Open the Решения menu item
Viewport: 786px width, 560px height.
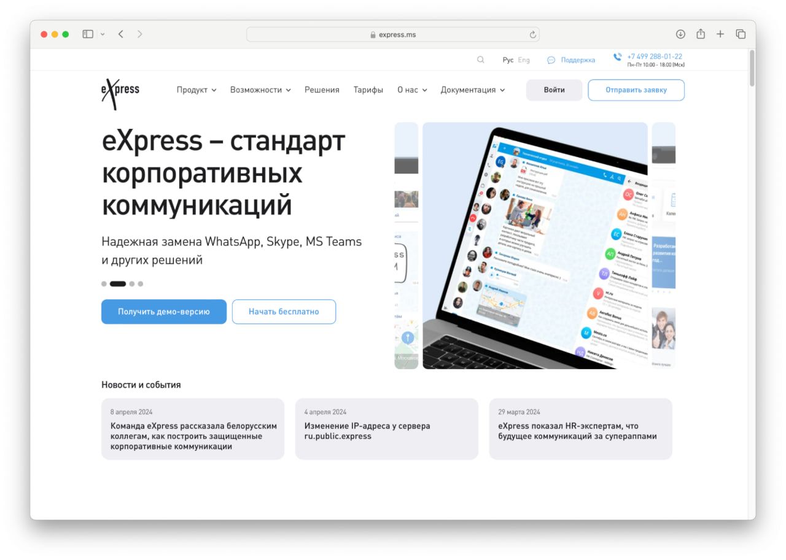322,90
